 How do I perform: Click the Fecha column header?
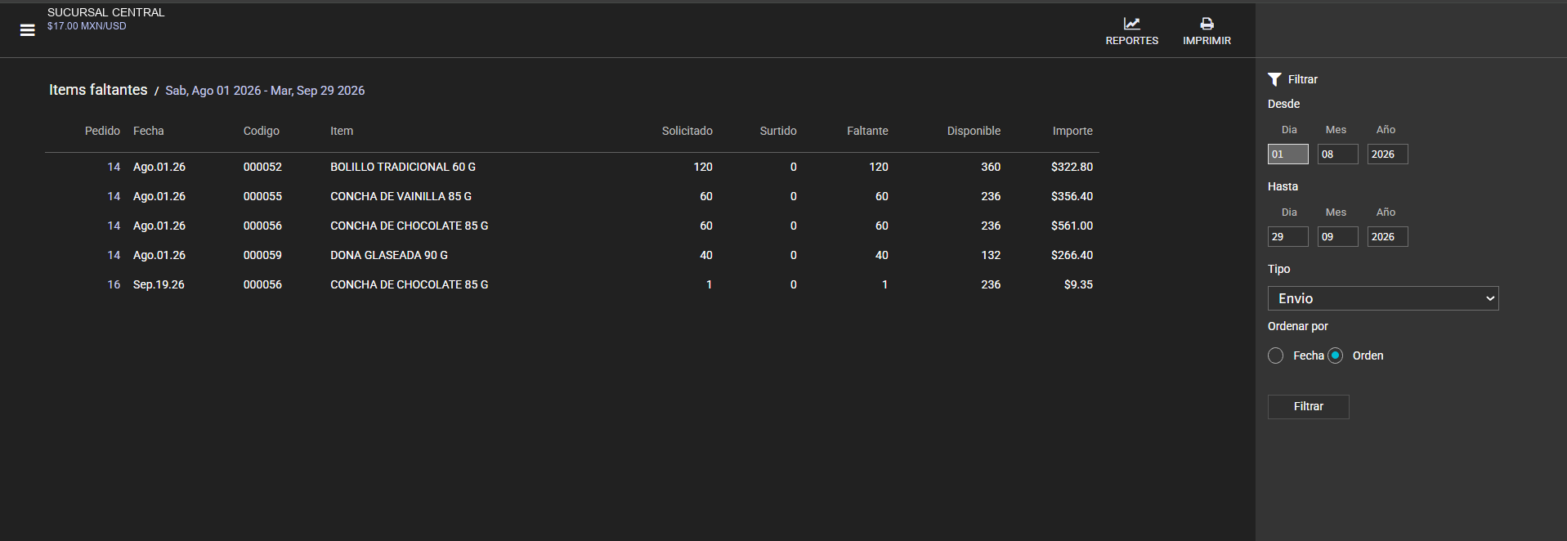pos(149,131)
